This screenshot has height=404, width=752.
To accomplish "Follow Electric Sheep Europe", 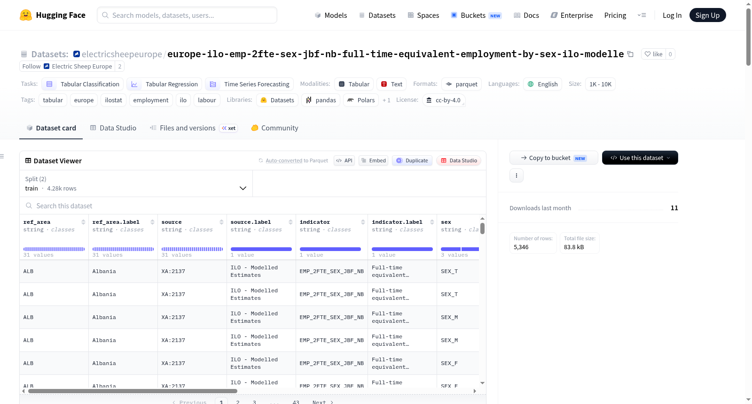I will 31,66.
